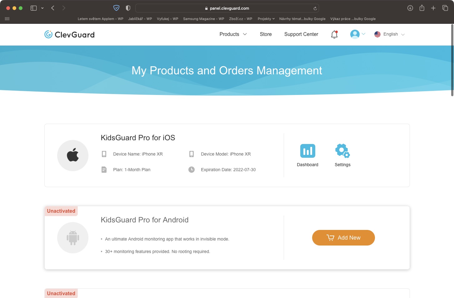Image resolution: width=454 pixels, height=298 pixels.
Task: Reload the page
Action: click(315, 8)
